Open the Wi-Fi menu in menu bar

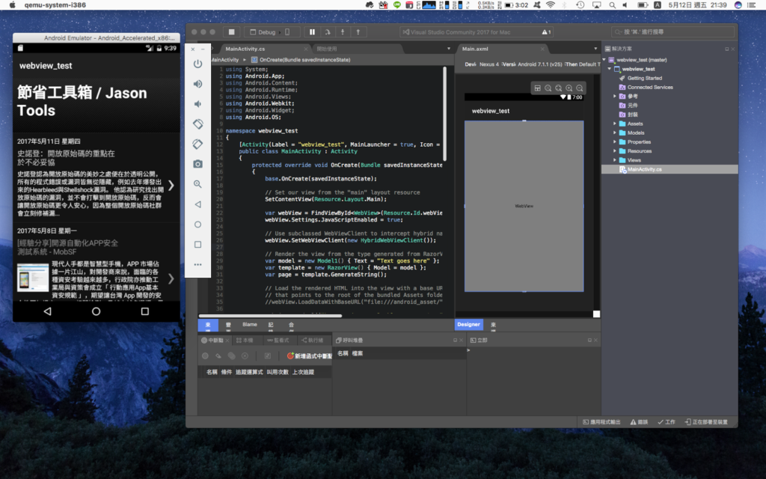pos(551,5)
